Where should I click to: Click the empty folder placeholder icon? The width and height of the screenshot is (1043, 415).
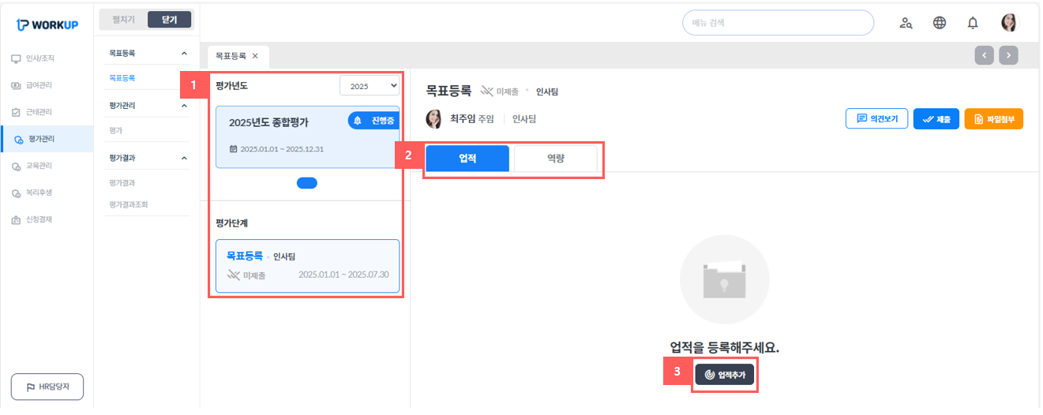(724, 279)
